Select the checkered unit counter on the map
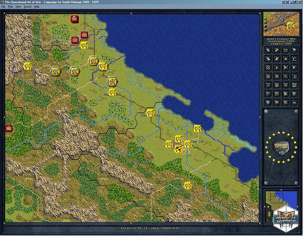The width and height of the screenshot is (303, 236). pos(179,149)
